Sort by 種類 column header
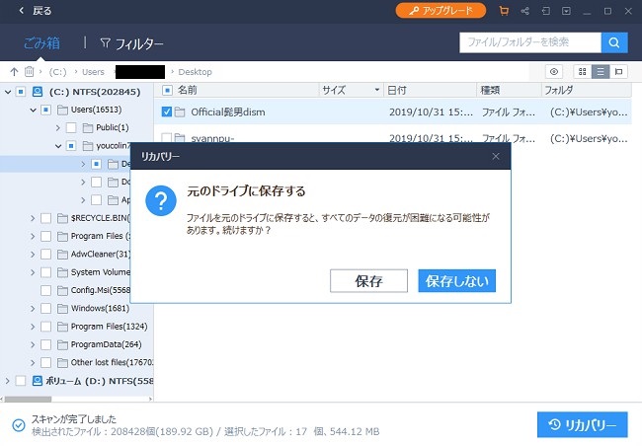Screen dimensions: 642x446 click(x=490, y=90)
